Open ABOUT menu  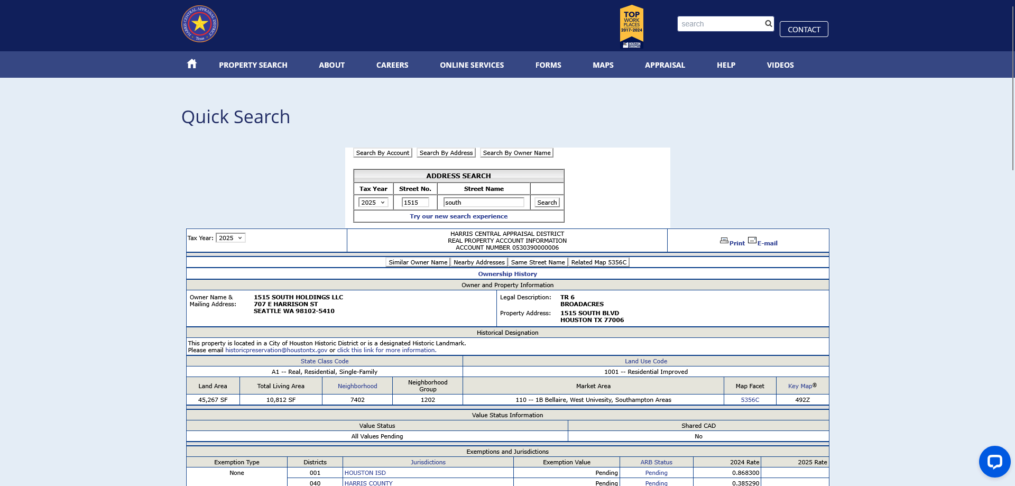[331, 65]
